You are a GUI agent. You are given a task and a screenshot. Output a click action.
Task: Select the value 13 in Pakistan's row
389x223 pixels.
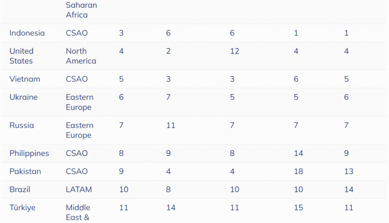(349, 172)
